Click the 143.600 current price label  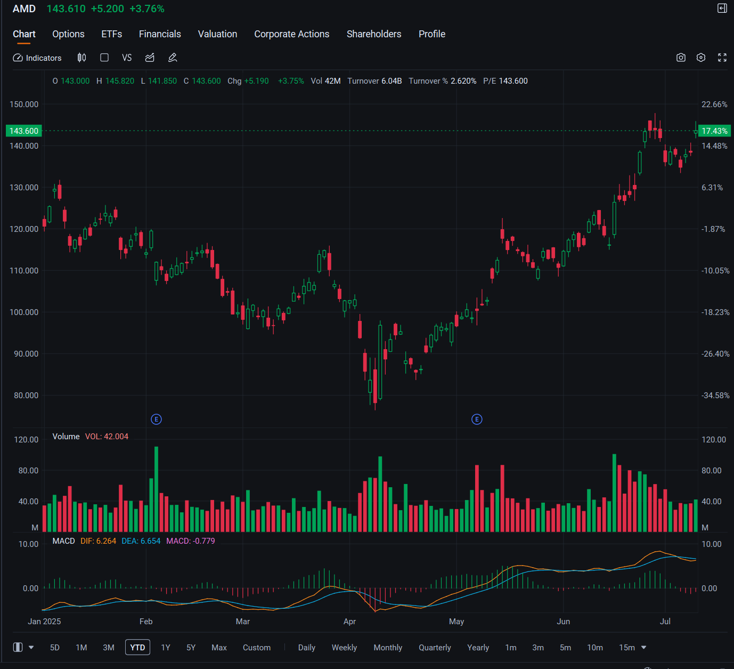pos(24,131)
